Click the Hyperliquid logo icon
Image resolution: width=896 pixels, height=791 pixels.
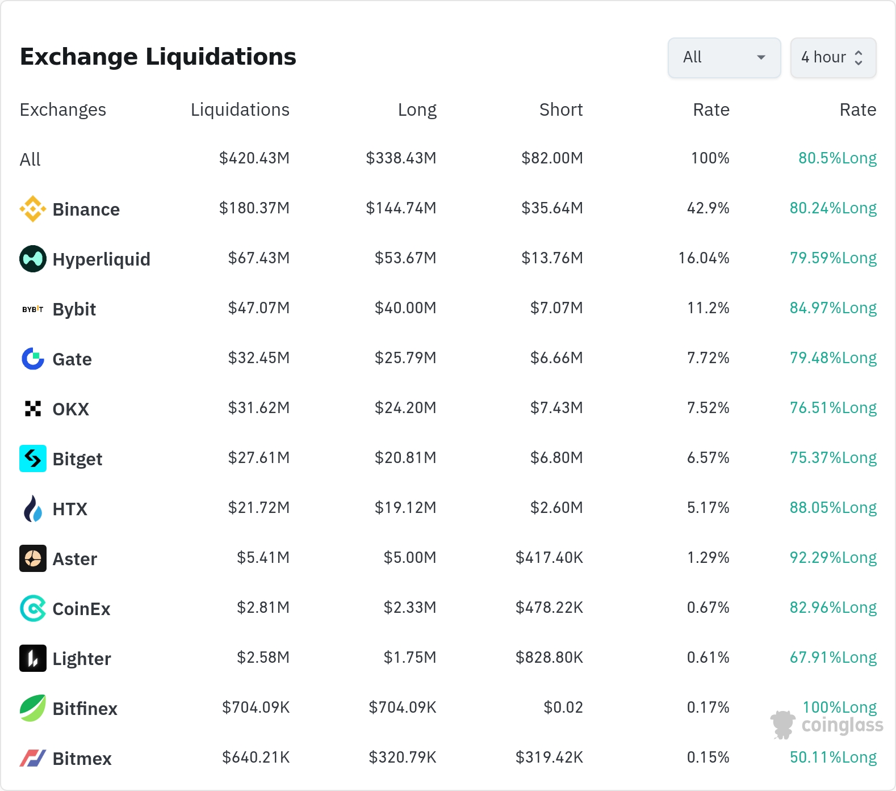pyautogui.click(x=33, y=259)
